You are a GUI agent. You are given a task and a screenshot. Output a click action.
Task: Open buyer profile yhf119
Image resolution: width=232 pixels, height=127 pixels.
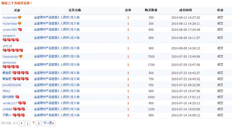click(x=7, y=46)
